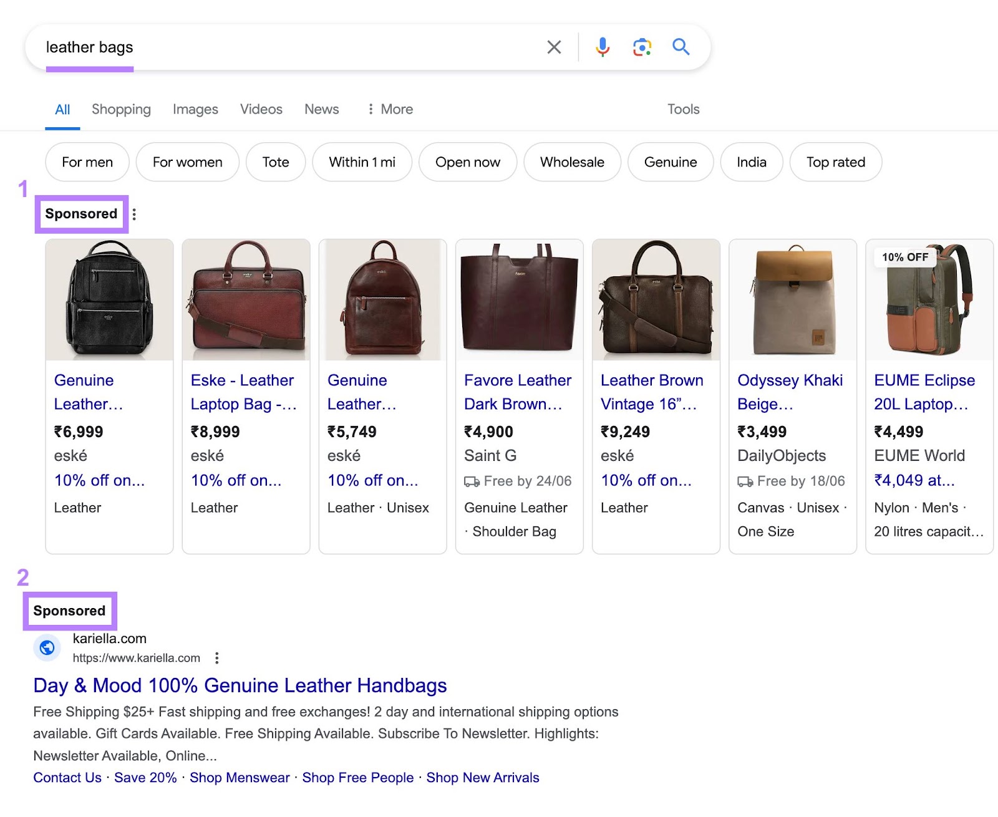Open Google Lens image search

point(641,47)
